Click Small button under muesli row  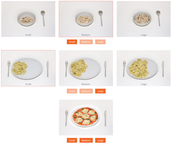pyautogui.click(x=72, y=42)
